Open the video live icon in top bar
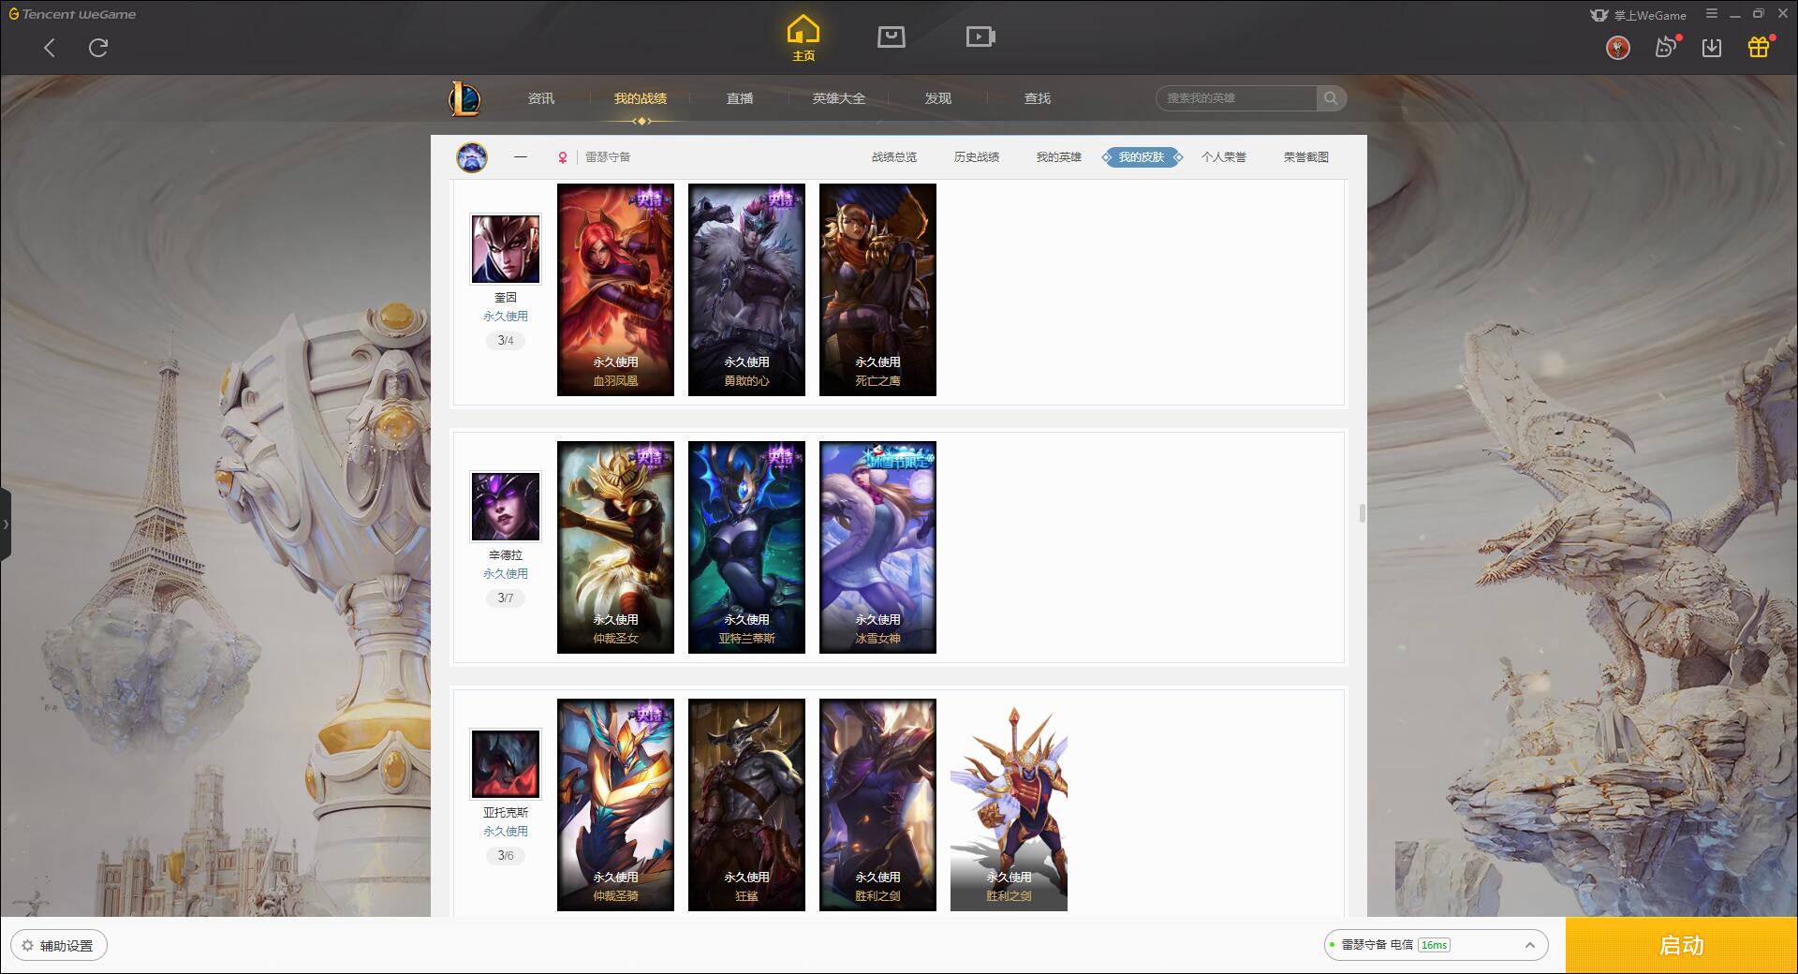This screenshot has width=1798, height=974. pyautogui.click(x=980, y=37)
